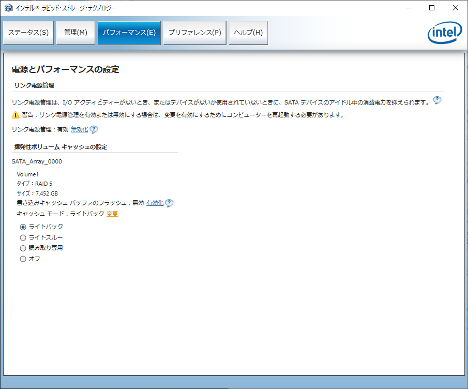Click the 変更 link for cache mode
The image size is (468, 389).
(112, 214)
